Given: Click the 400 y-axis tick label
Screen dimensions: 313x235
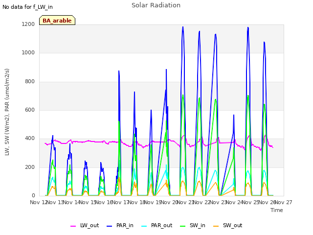Looking at the screenshot, I should [30, 138].
